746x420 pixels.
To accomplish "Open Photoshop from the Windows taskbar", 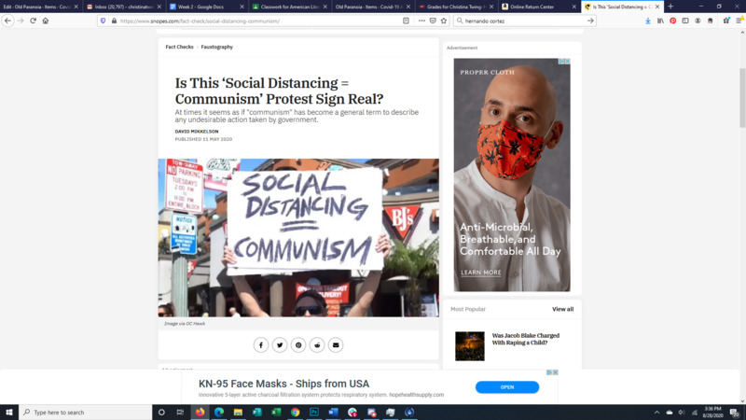I will click(314, 413).
